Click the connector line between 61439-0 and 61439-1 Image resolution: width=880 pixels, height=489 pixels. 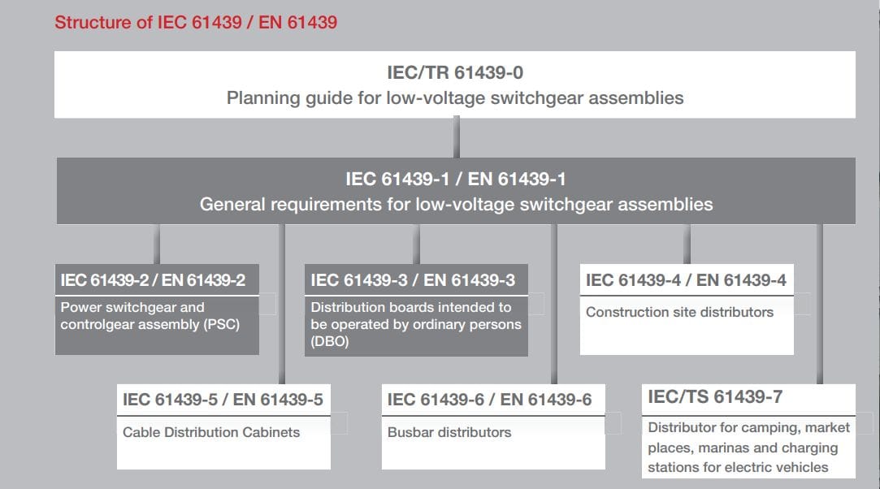(455, 137)
